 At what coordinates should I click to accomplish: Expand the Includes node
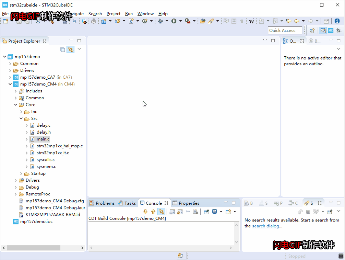[16, 91]
